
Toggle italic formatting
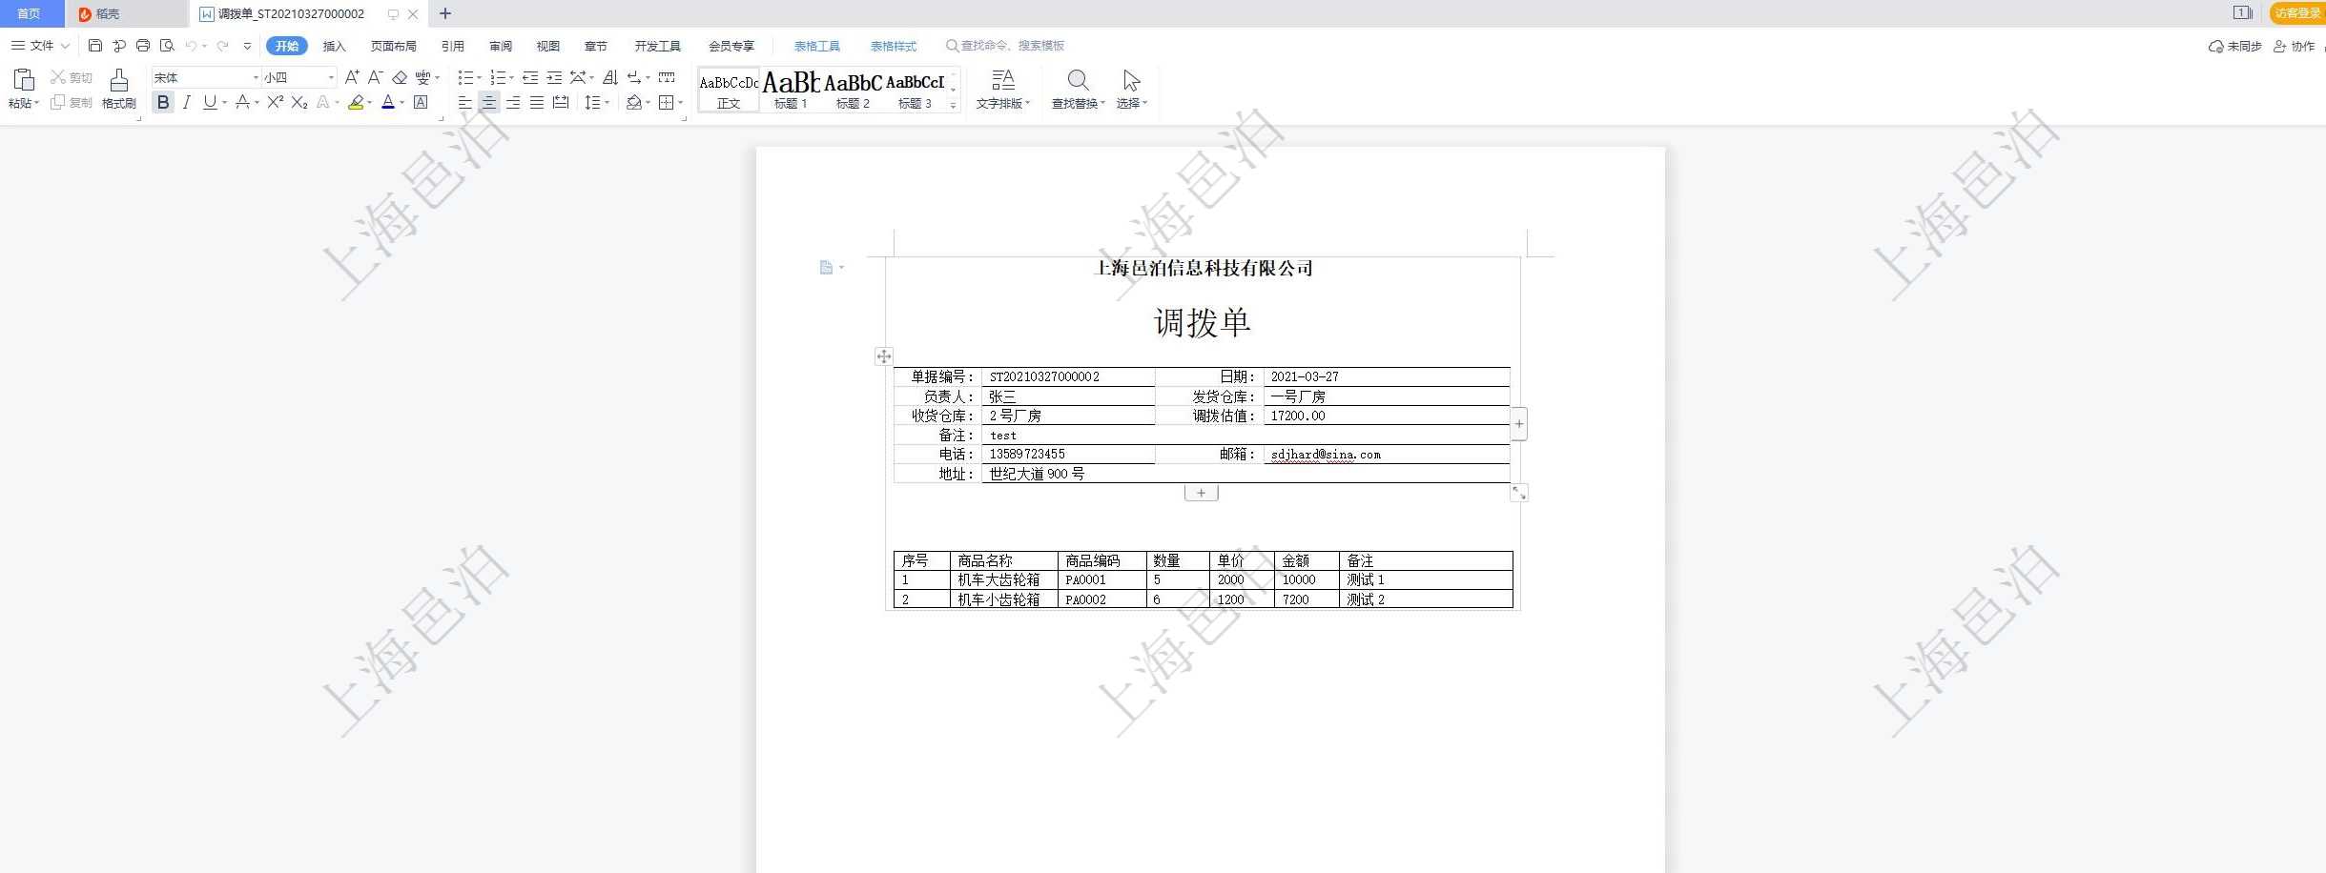point(187,102)
